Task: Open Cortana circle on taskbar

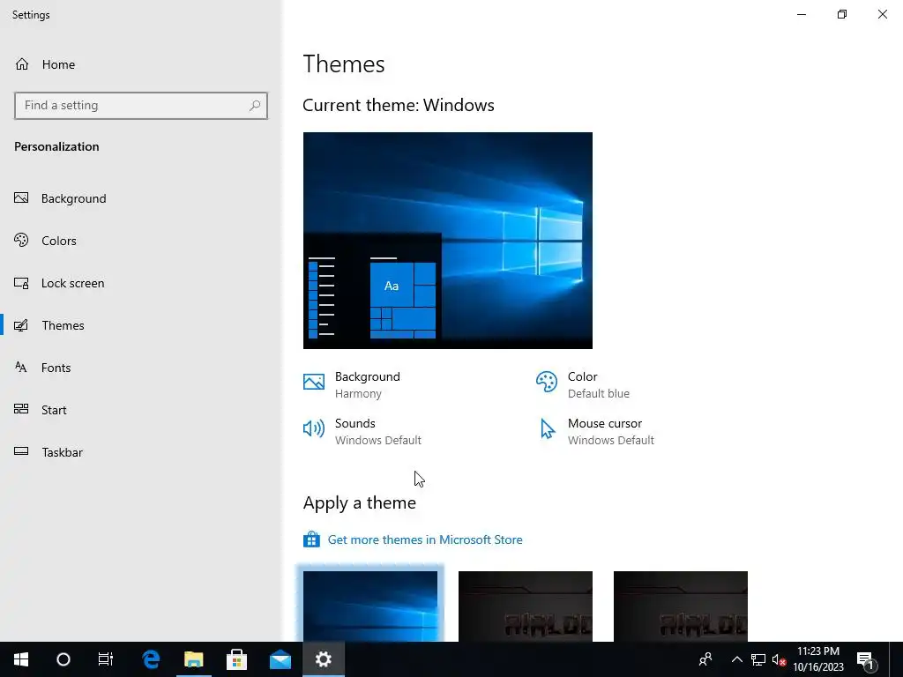Action: pos(63,659)
